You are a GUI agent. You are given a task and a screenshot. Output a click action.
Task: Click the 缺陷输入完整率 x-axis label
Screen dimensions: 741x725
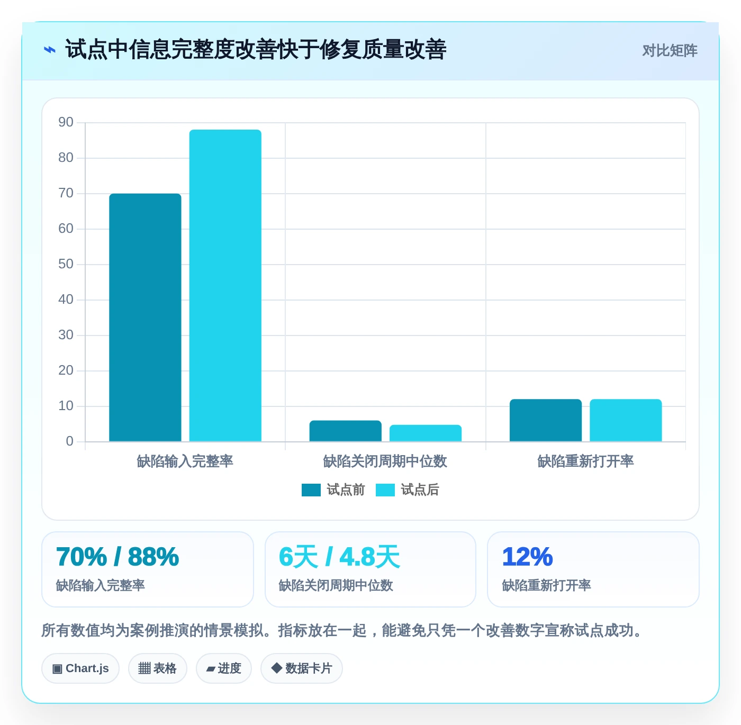click(x=185, y=461)
